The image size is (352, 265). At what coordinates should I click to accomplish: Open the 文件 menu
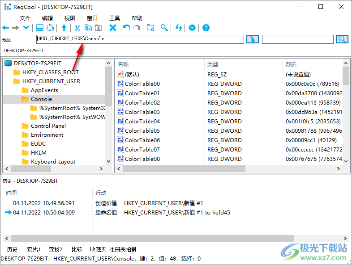[x=25, y=18]
